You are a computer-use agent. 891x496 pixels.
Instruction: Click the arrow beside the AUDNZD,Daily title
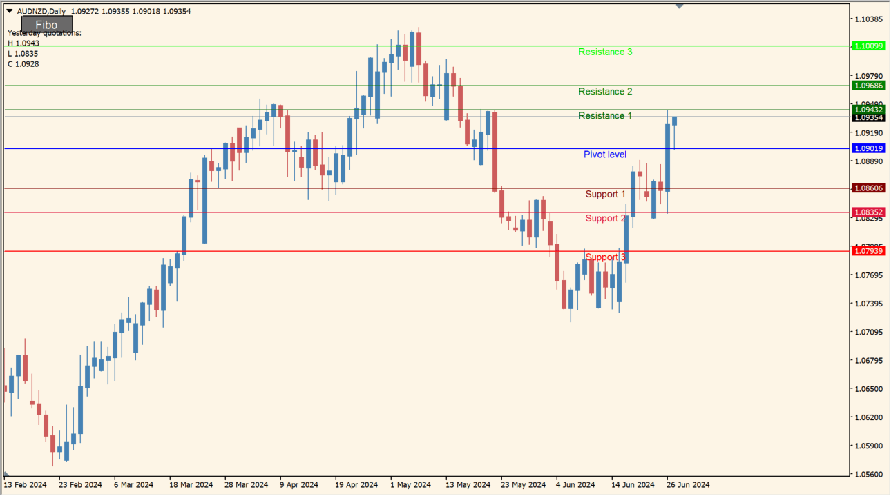click(9, 11)
